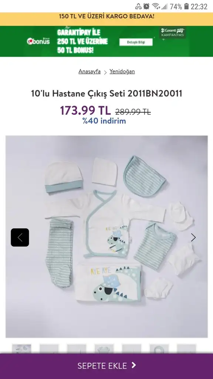Open Garanti Pay Kampanyası logo
This screenshot has height=379, width=213.
click(x=172, y=33)
